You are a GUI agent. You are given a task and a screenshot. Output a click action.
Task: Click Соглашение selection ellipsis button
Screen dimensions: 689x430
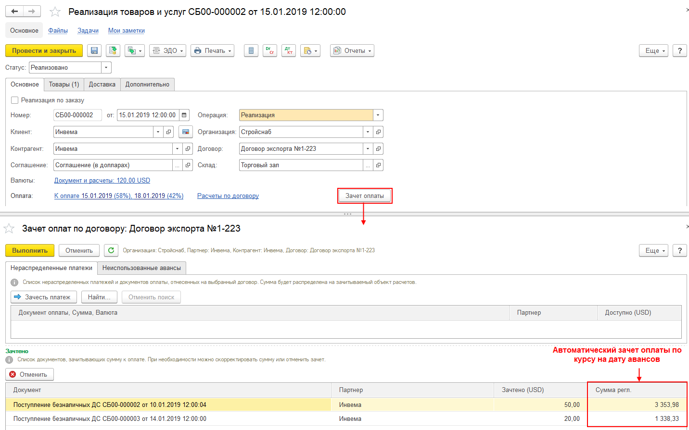(x=178, y=165)
